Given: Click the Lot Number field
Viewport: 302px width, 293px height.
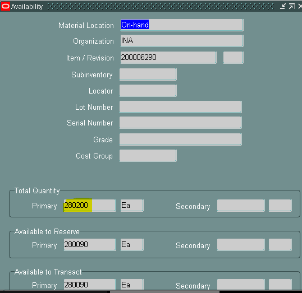Looking at the screenshot, I should pyautogui.click(x=180, y=107).
